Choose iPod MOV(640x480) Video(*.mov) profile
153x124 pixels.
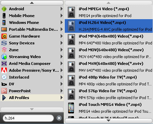tap(109, 53)
